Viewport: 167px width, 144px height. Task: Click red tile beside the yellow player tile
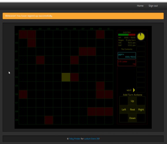coord(74,77)
